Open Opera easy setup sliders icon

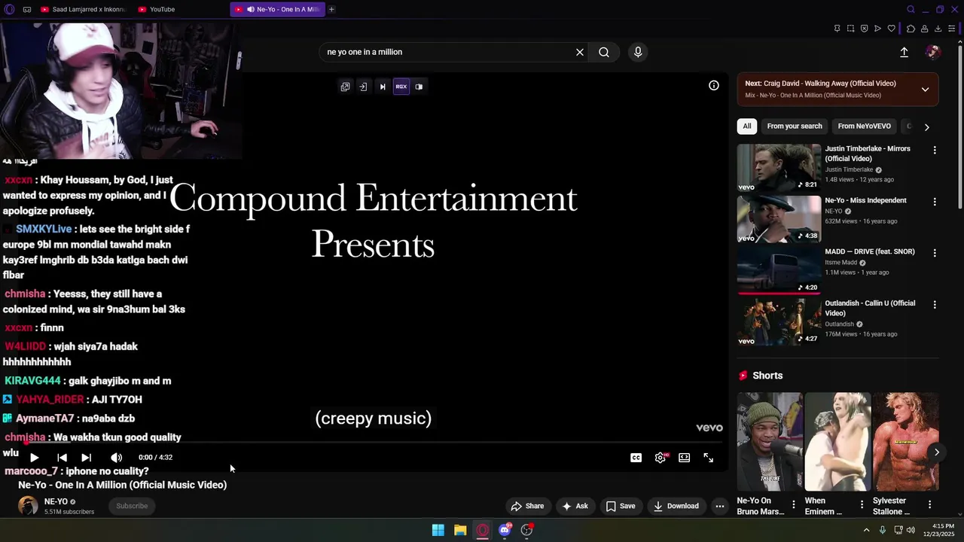951,29
